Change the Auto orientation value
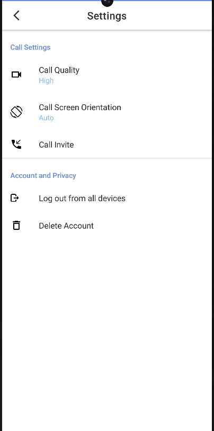This screenshot has height=431, width=214. (x=46, y=118)
